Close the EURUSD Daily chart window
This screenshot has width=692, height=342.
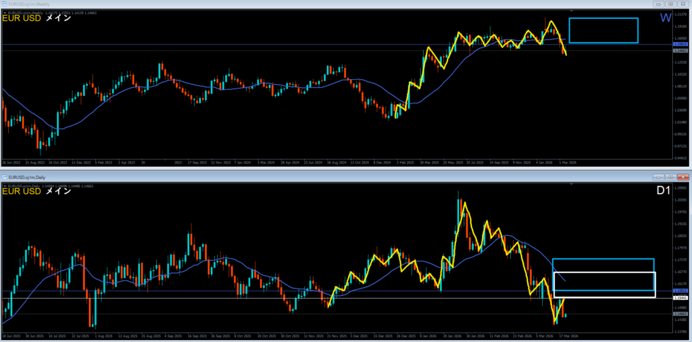[683, 177]
